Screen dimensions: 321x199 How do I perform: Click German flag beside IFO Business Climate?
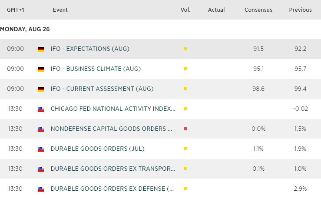(x=41, y=69)
